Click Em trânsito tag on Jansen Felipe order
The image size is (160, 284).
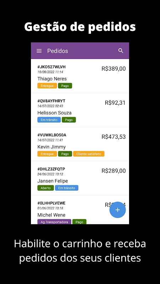[66, 188]
